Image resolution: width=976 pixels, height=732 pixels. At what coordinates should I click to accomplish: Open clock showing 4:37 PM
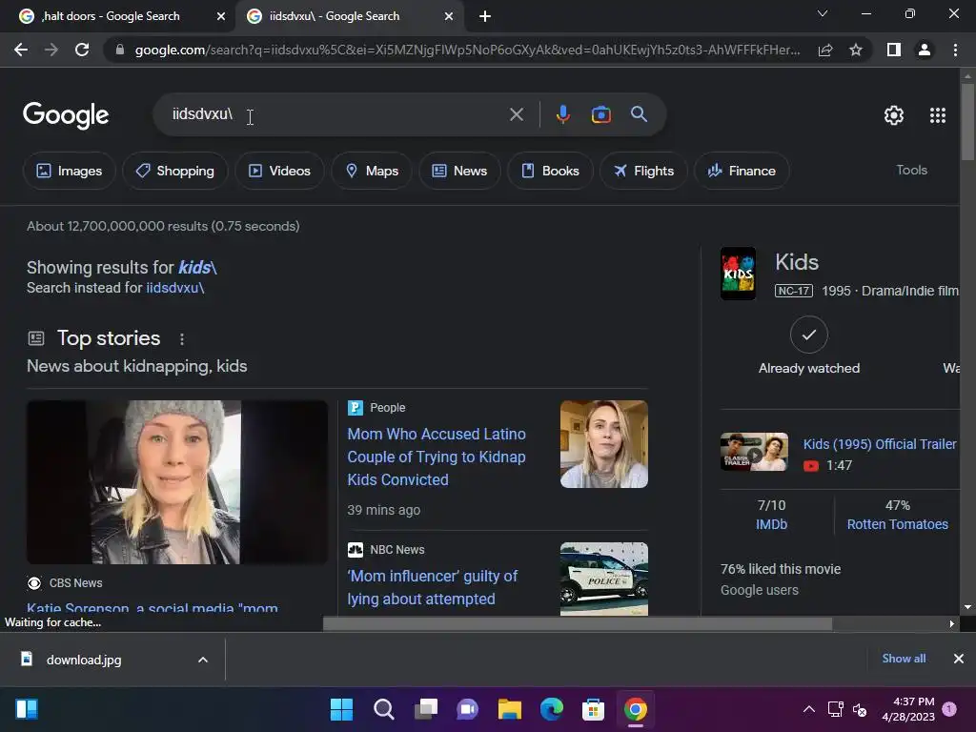908,709
